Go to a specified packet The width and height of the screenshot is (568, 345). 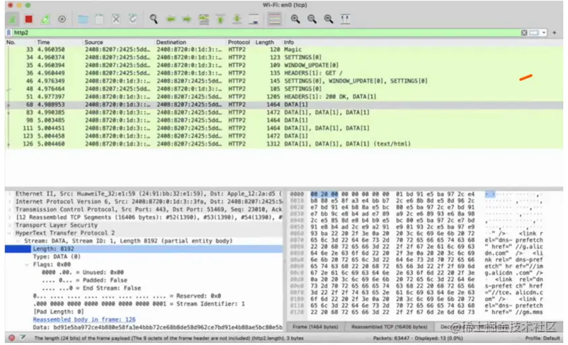pos(204,20)
